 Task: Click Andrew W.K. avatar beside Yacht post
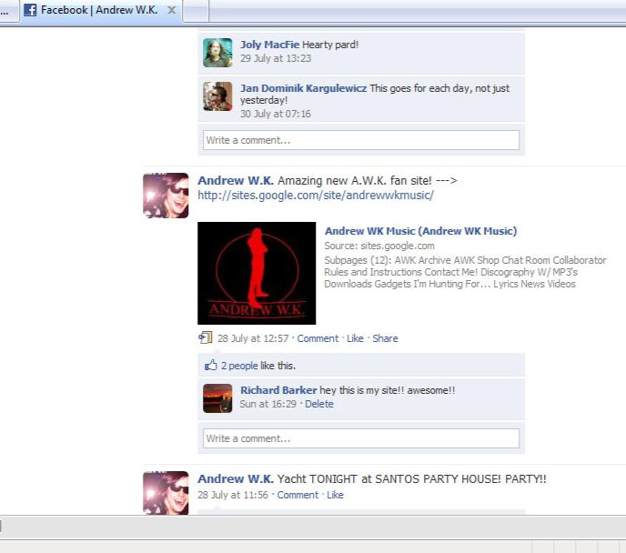166,492
